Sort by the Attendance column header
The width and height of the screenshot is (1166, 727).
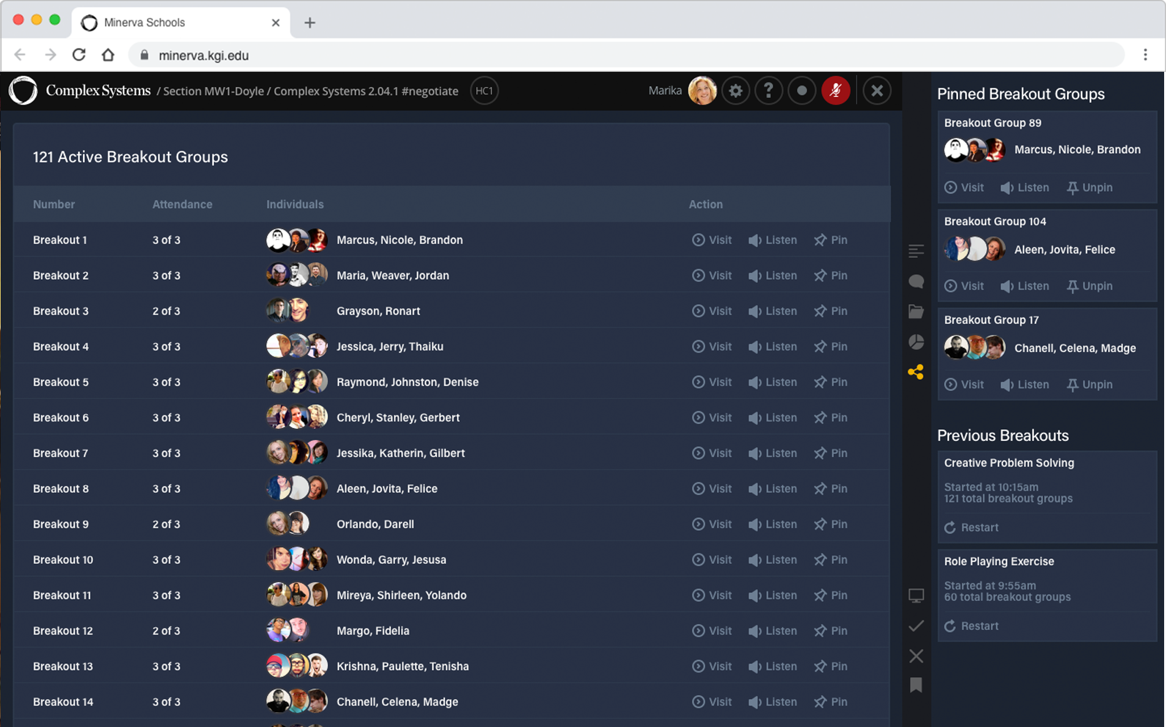click(x=182, y=204)
